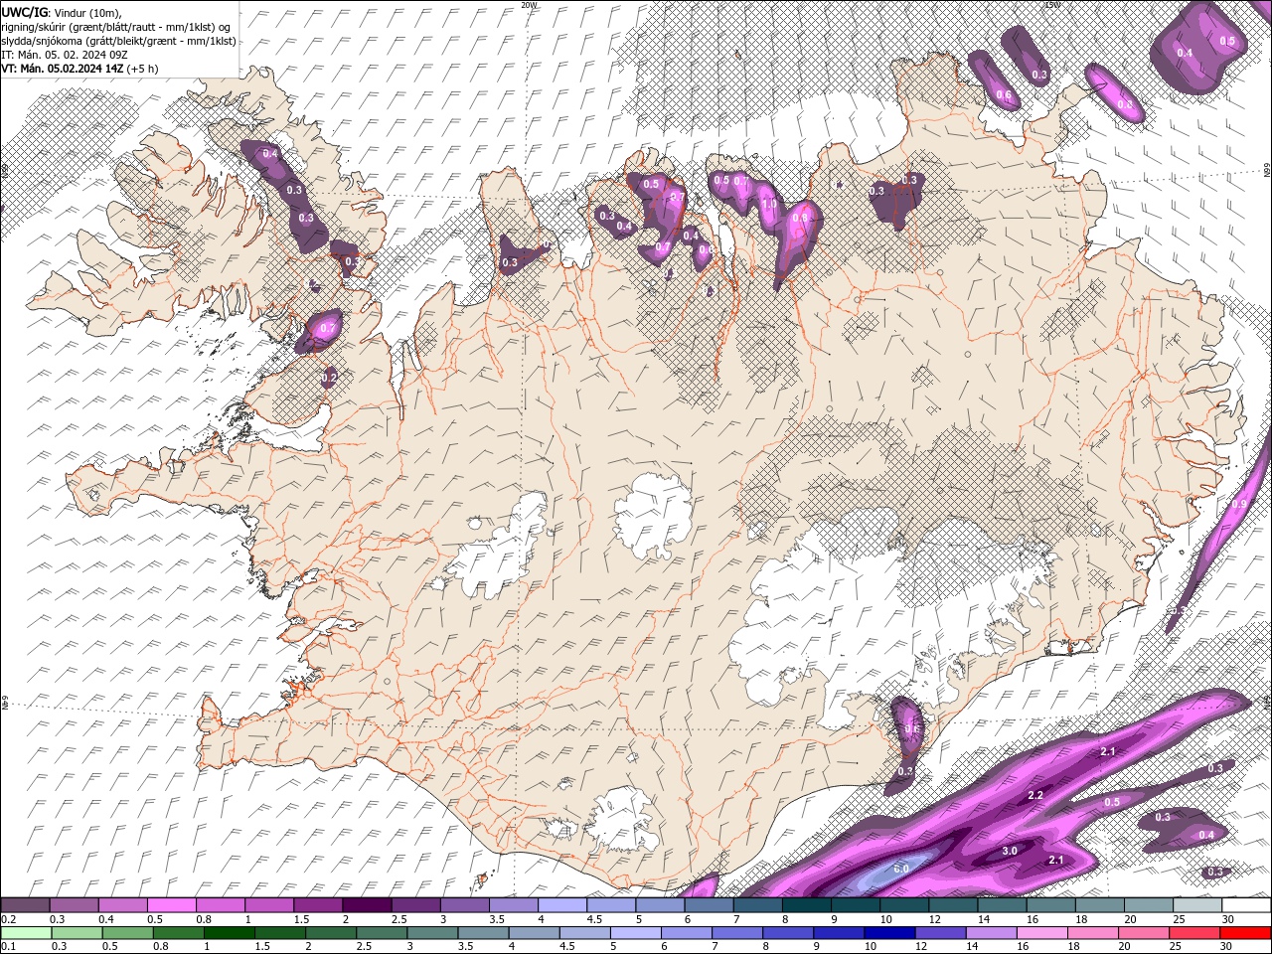The height and width of the screenshot is (954, 1272).
Task: Click the '30' value ending the snow scale
Action: tap(1228, 919)
